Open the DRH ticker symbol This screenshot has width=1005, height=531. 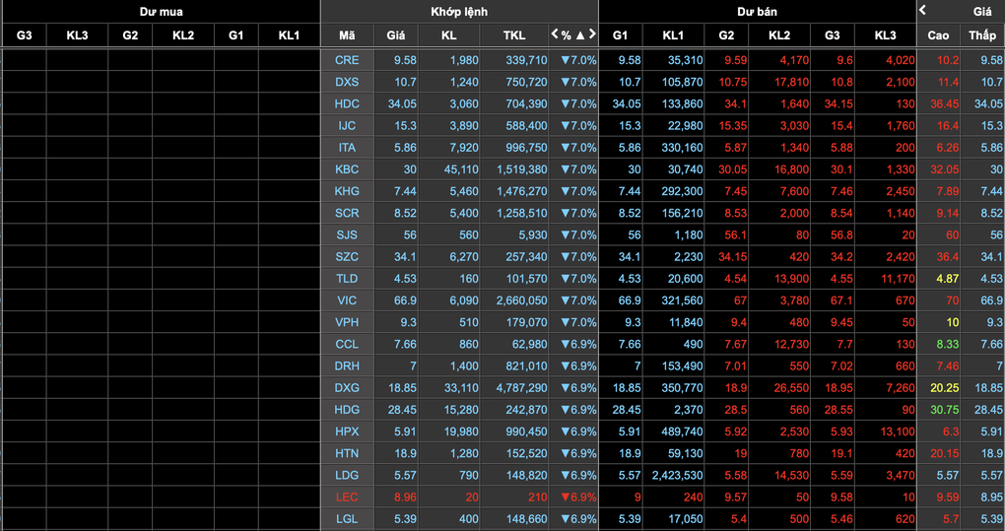tap(347, 365)
